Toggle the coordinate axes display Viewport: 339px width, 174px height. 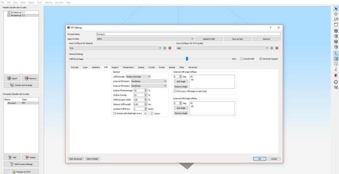coord(336,53)
